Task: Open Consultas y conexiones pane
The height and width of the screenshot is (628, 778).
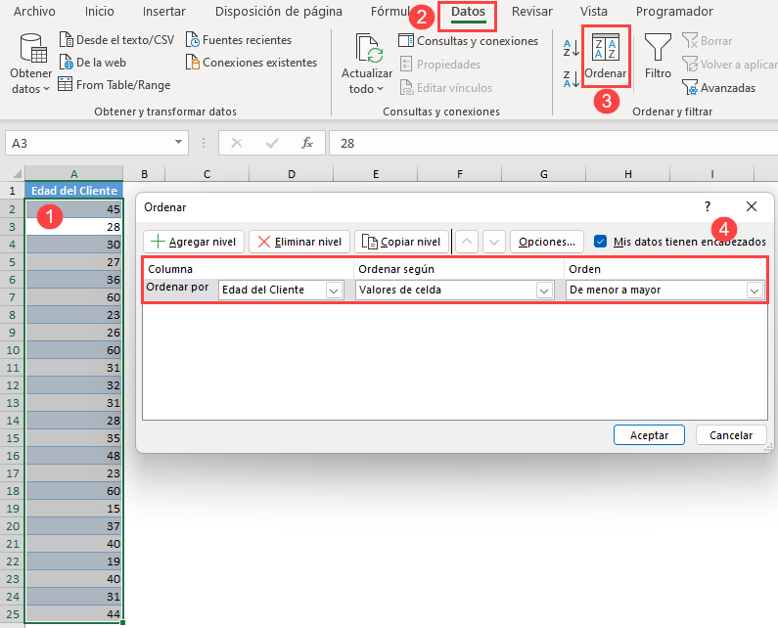Action: tap(468, 41)
